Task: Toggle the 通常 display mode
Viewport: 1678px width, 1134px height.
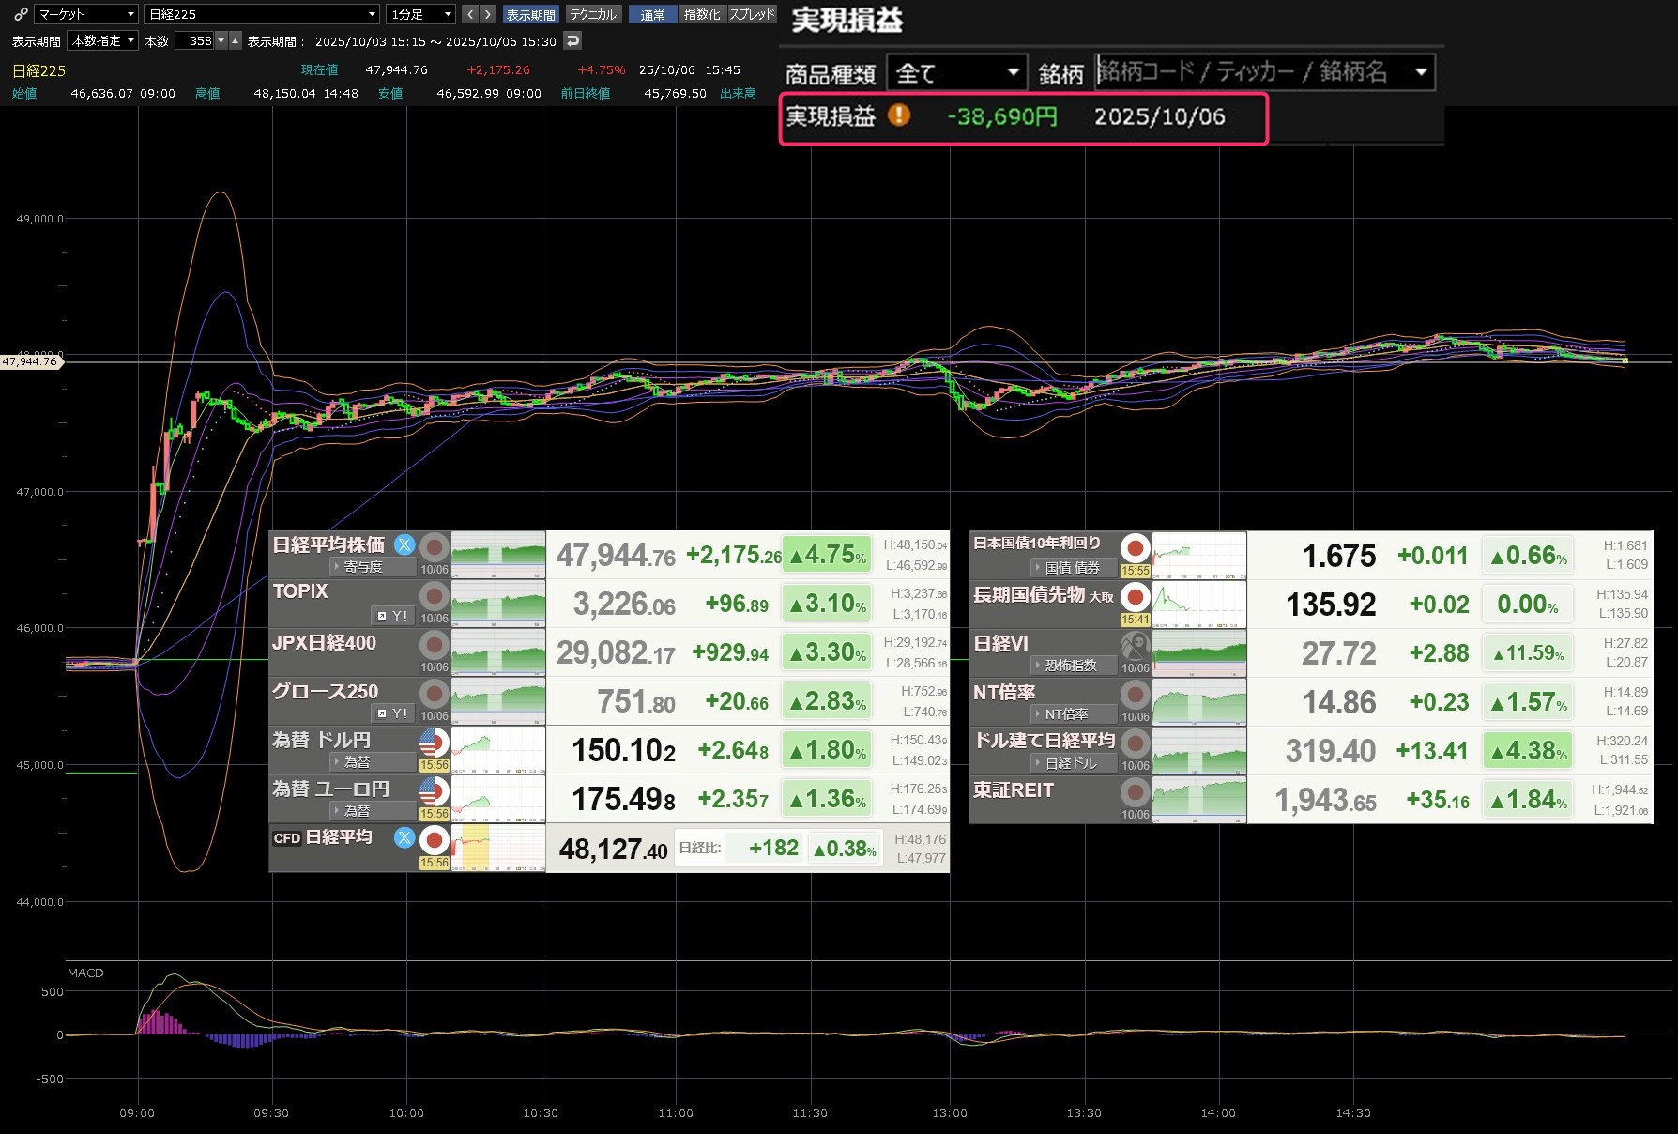Action: (x=652, y=14)
